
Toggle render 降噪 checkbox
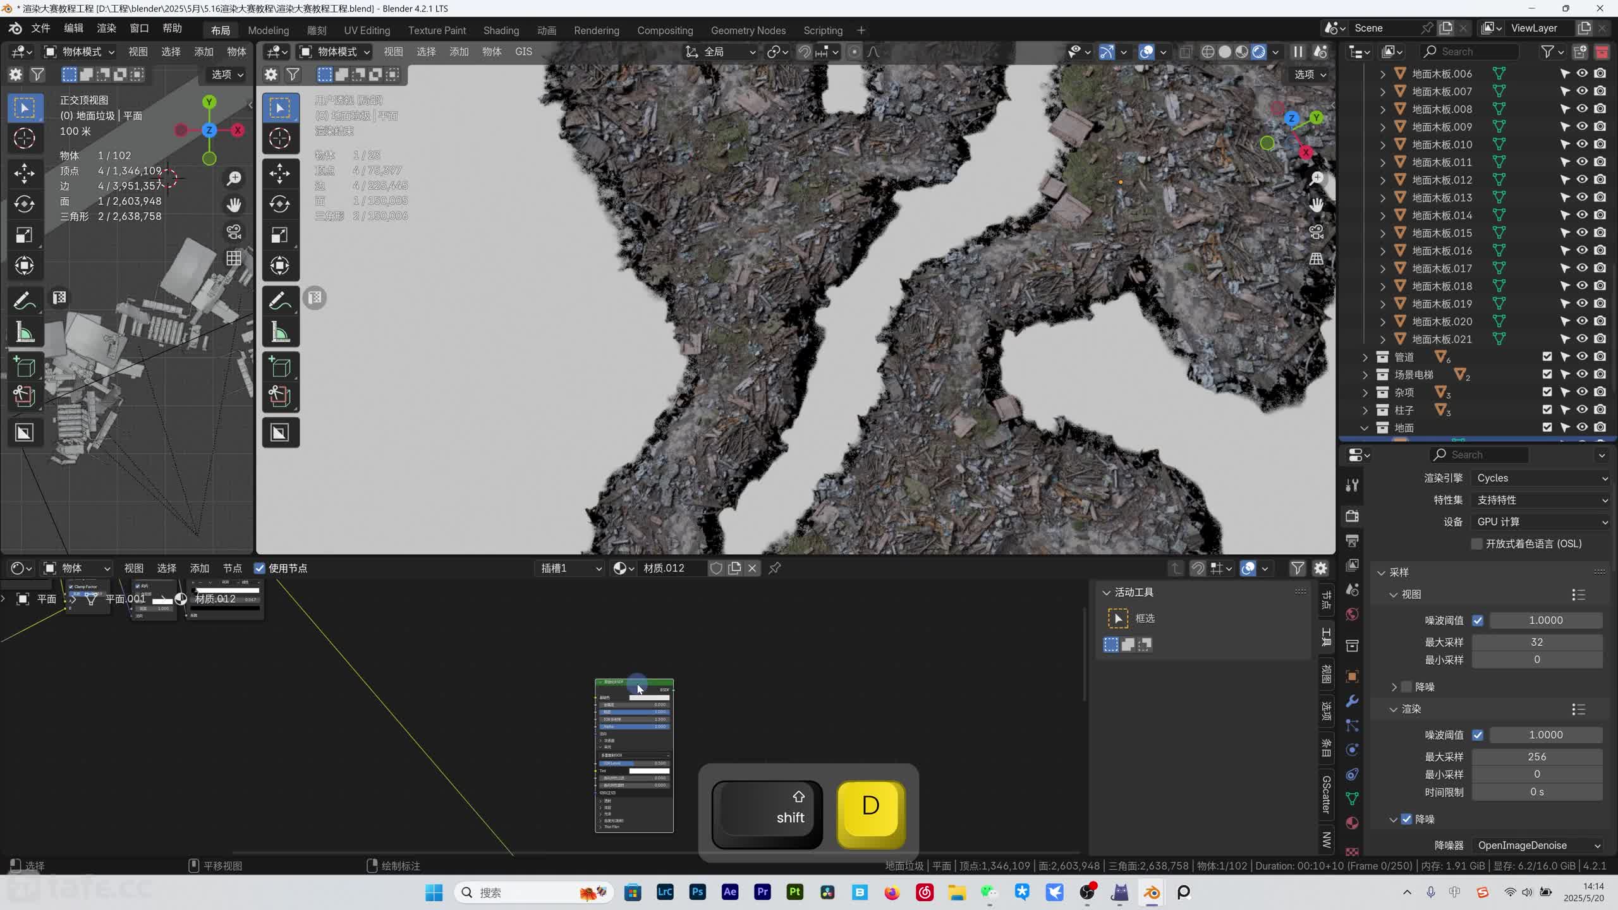point(1406,819)
